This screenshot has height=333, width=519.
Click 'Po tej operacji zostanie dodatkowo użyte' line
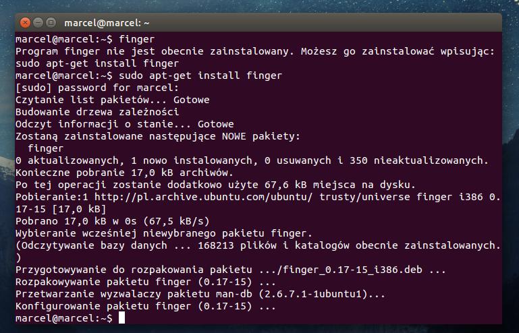pyautogui.click(x=215, y=185)
